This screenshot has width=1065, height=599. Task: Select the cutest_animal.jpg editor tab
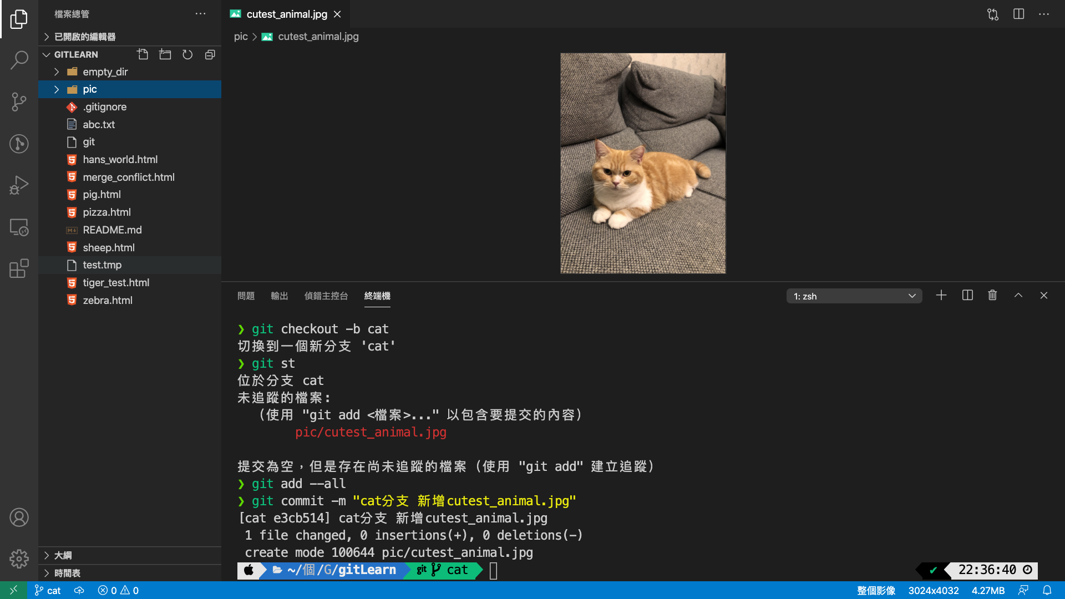(286, 14)
